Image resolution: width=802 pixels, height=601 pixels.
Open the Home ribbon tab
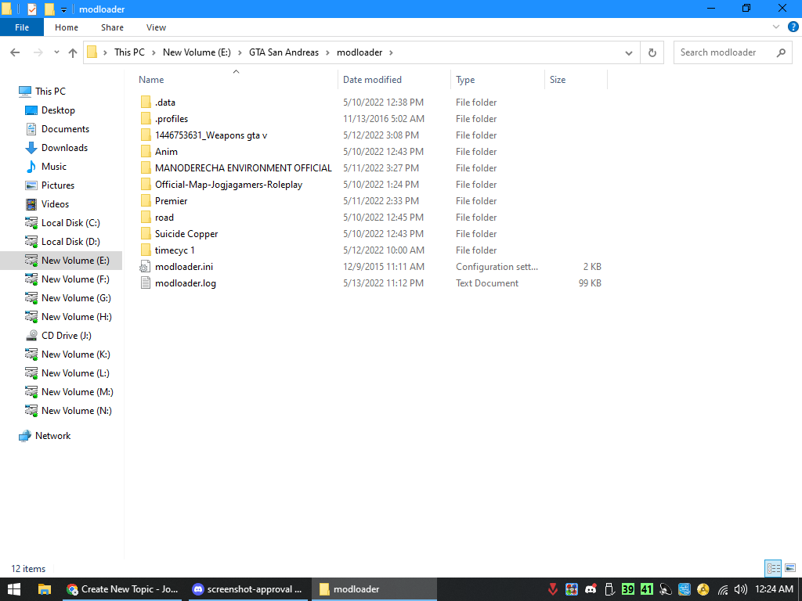tap(67, 27)
